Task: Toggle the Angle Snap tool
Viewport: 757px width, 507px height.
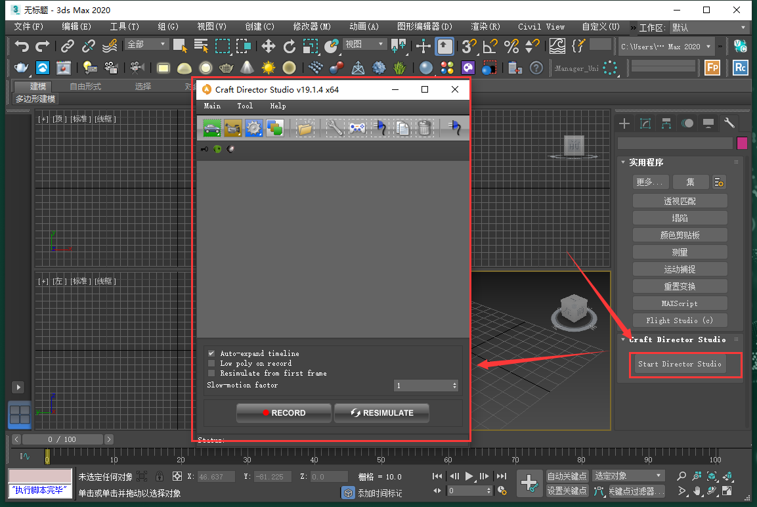Action: 490,47
